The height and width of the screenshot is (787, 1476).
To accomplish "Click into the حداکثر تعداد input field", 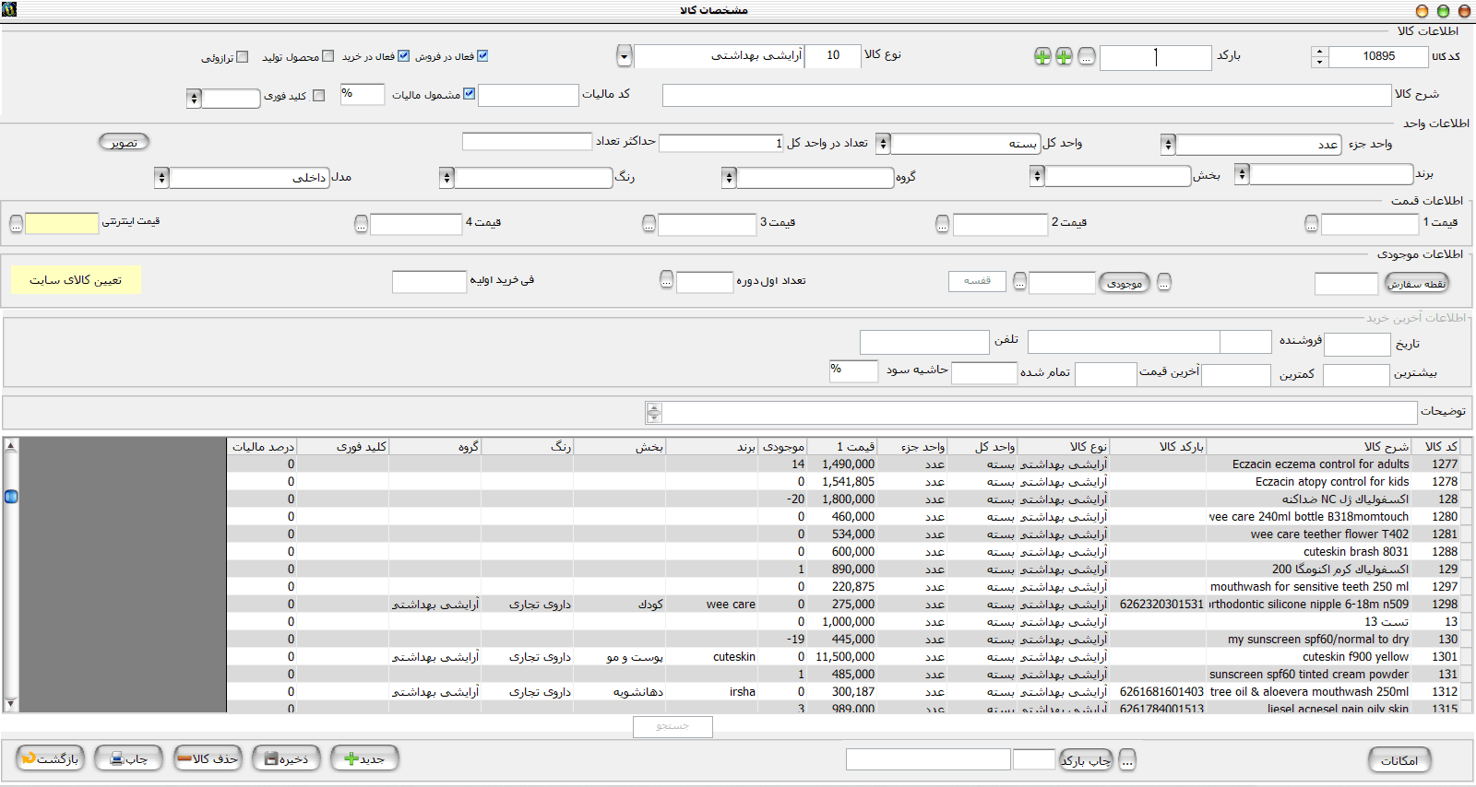I will (x=527, y=141).
